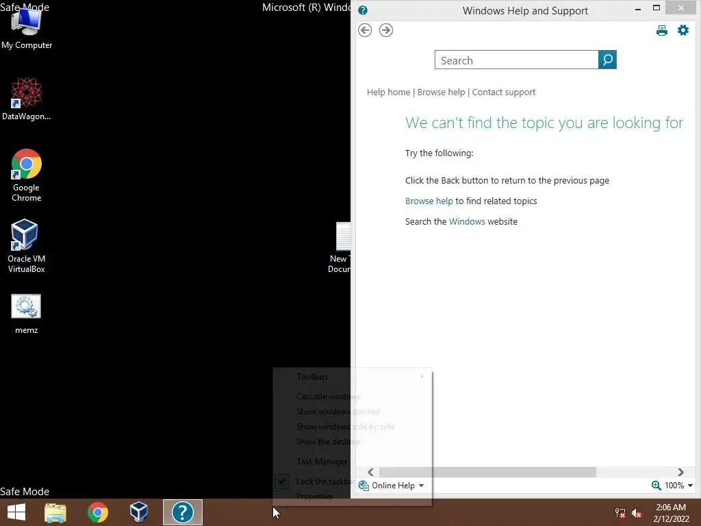
Task: Click "Click the Back button to return" line
Action: [507, 180]
